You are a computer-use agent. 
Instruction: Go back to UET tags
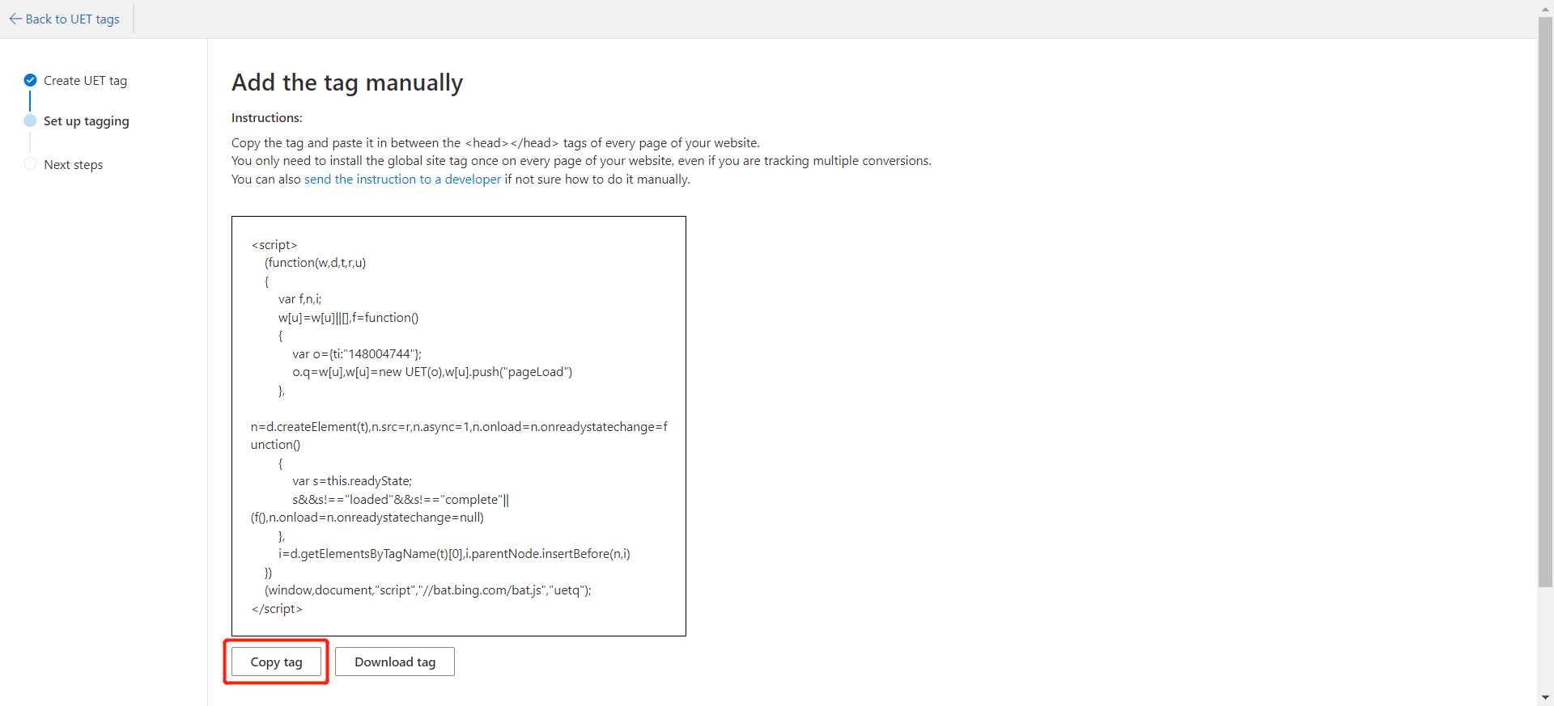pos(65,19)
